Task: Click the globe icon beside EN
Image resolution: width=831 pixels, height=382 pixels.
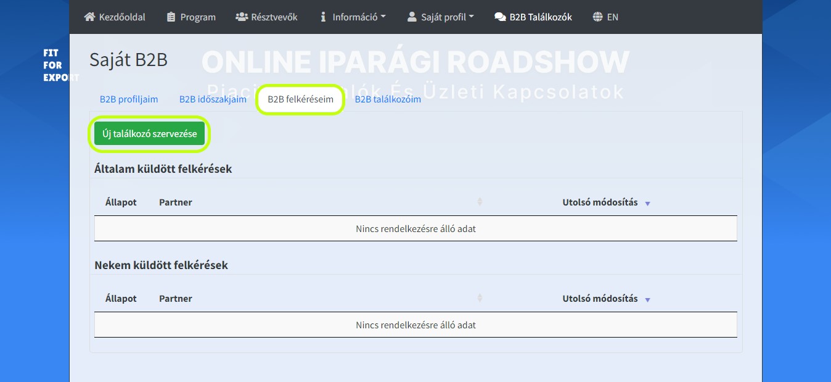Action: 597,17
